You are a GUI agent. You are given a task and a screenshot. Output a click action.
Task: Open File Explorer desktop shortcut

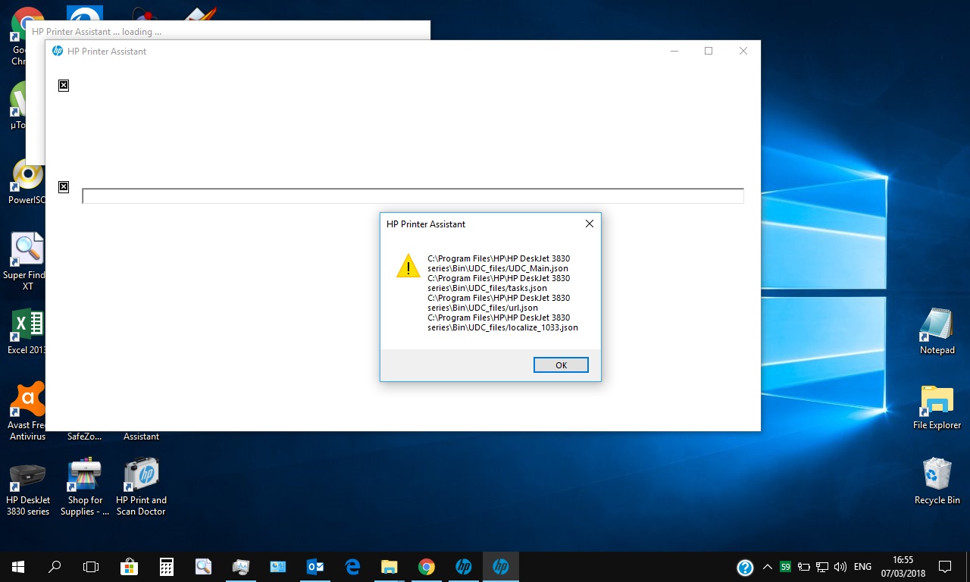click(x=937, y=408)
